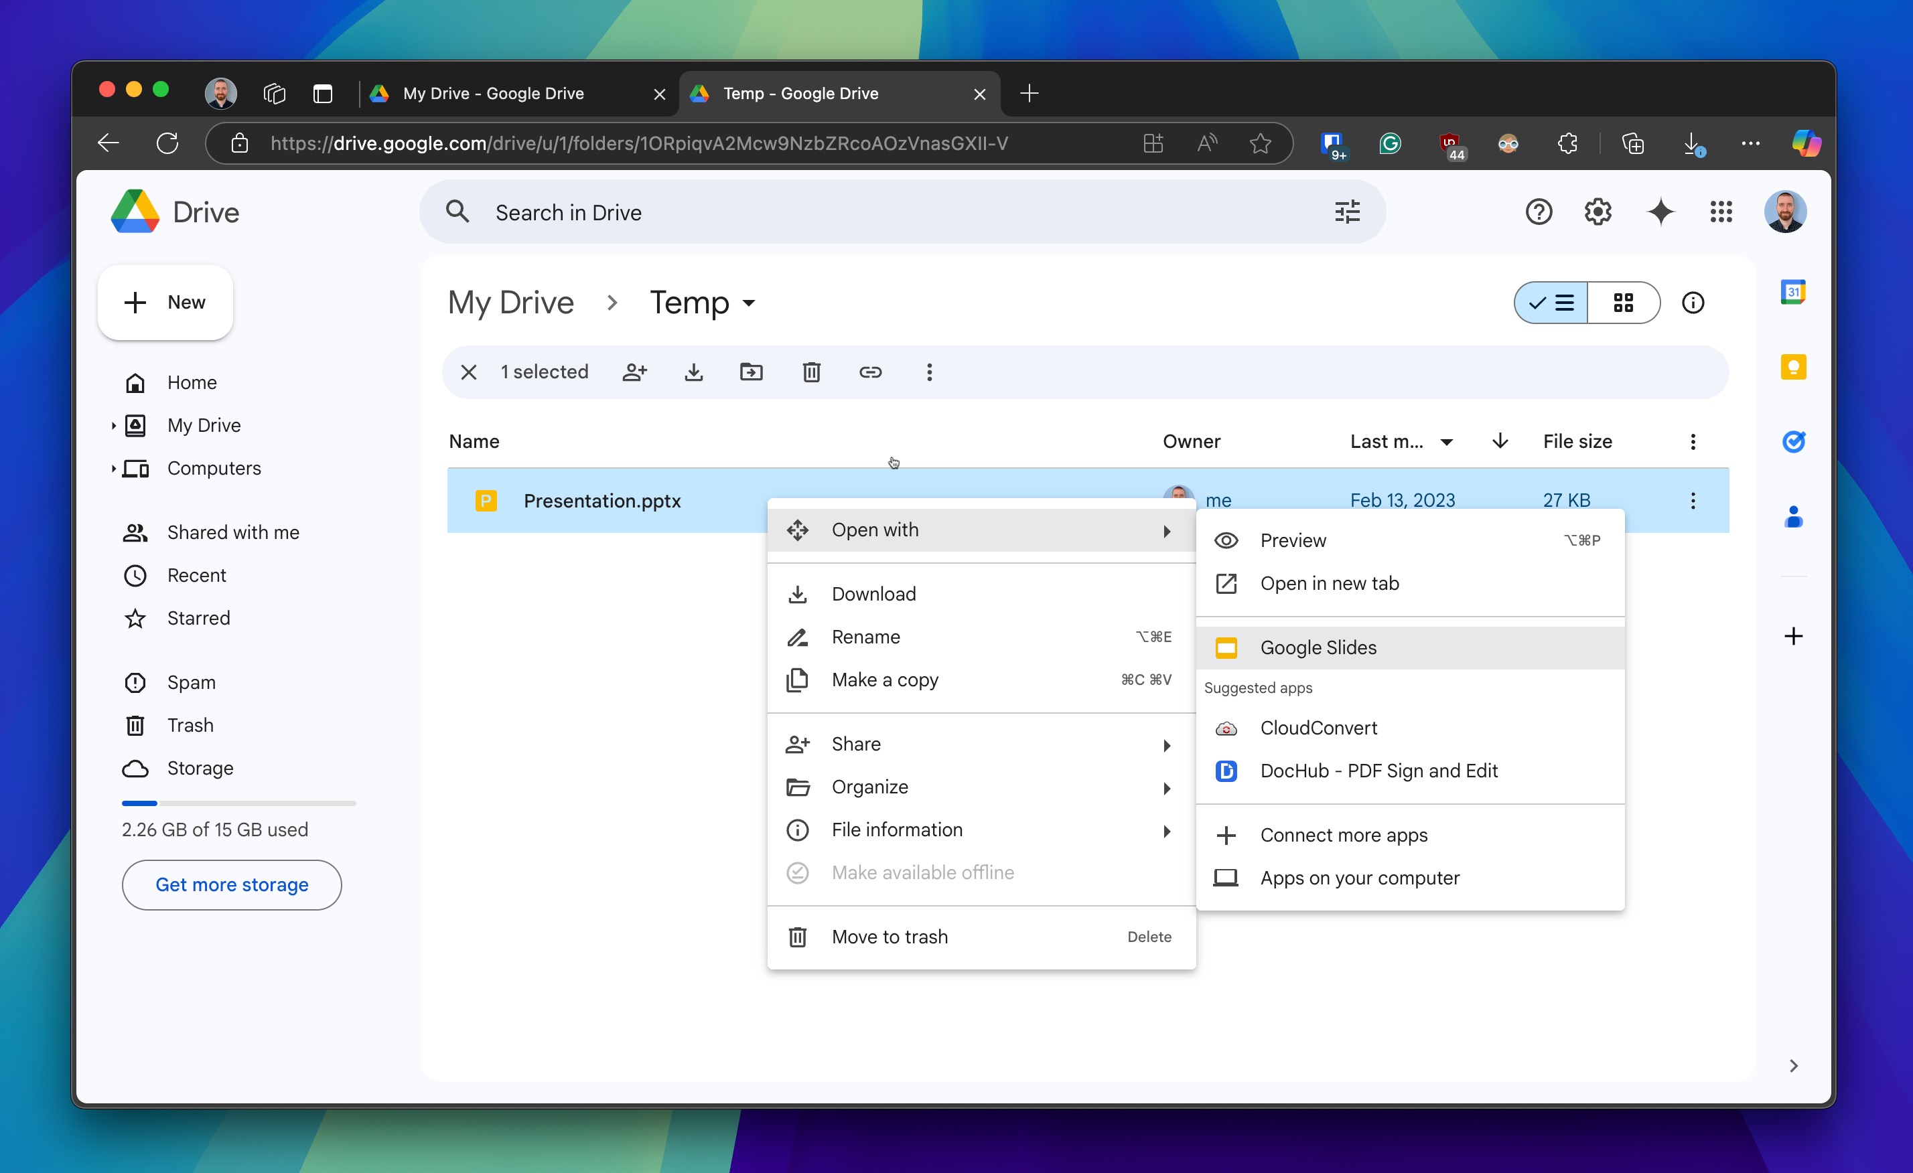Click the Share people icon in toolbar
Viewport: 1913px width, 1173px height.
click(x=634, y=372)
